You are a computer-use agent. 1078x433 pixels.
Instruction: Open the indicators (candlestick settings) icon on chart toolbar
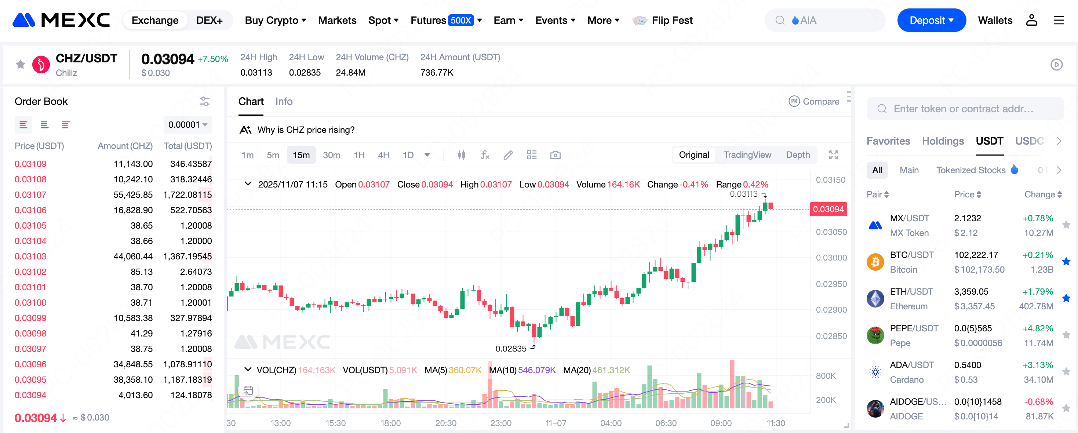[x=462, y=155]
